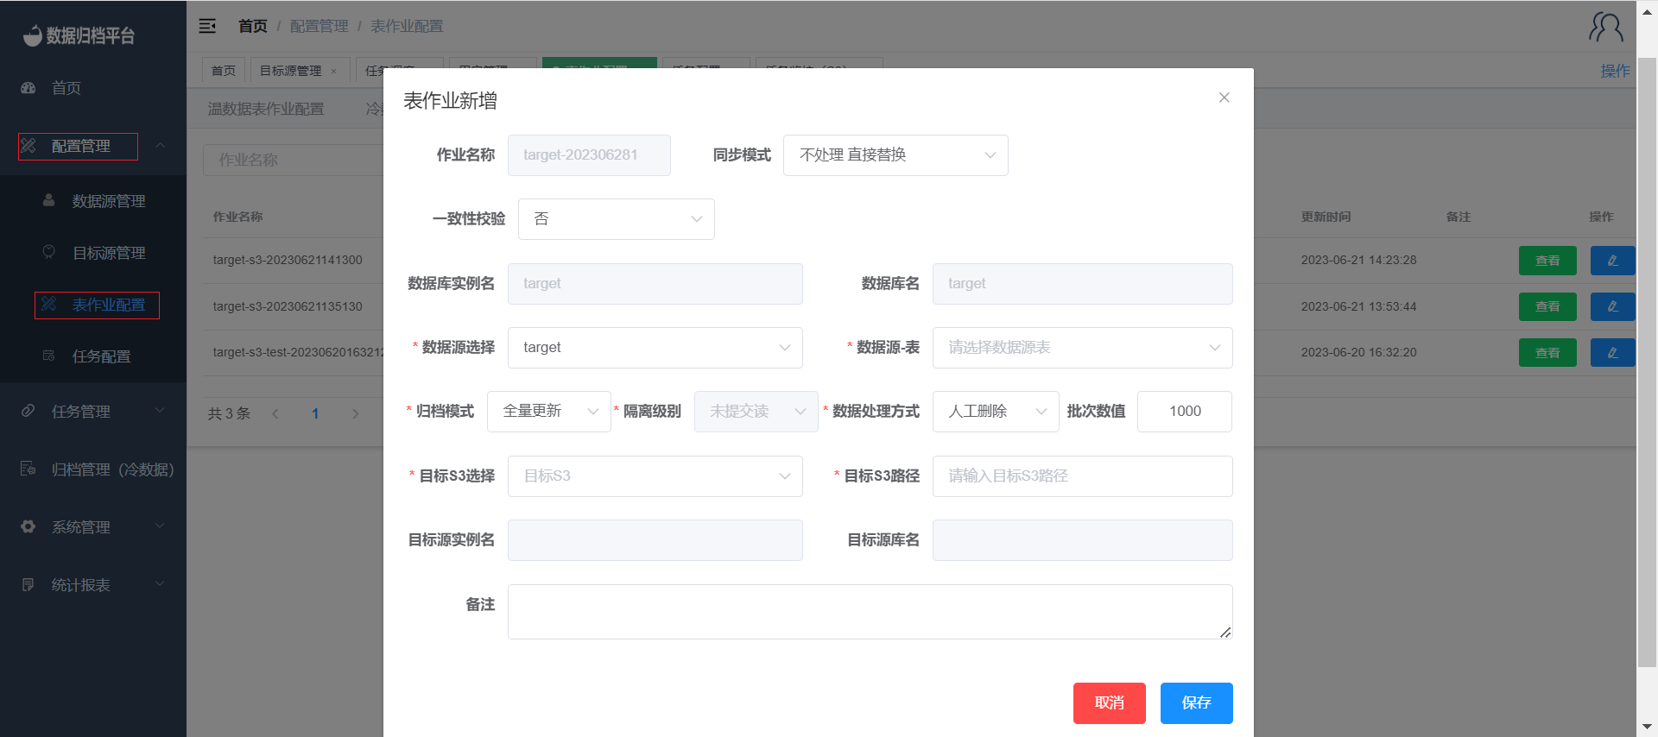The width and height of the screenshot is (1658, 737).
Task: Click the 数据归档平台 logo icon
Action: pos(32,35)
